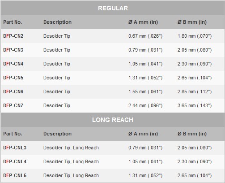Click Ø B mm (in) header under LONG REACH
The height and width of the screenshot is (183, 225).
click(x=192, y=134)
